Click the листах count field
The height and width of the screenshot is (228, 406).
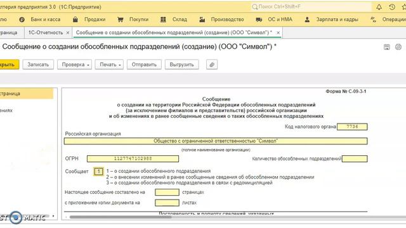167,203
